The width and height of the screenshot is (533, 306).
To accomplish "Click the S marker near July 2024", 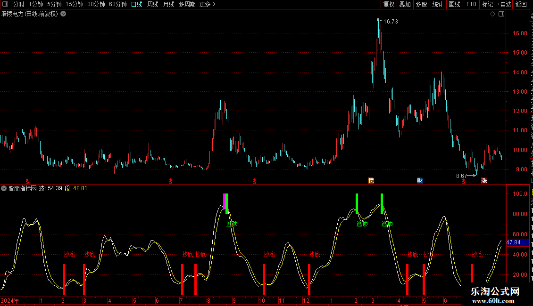I will click(x=171, y=182).
